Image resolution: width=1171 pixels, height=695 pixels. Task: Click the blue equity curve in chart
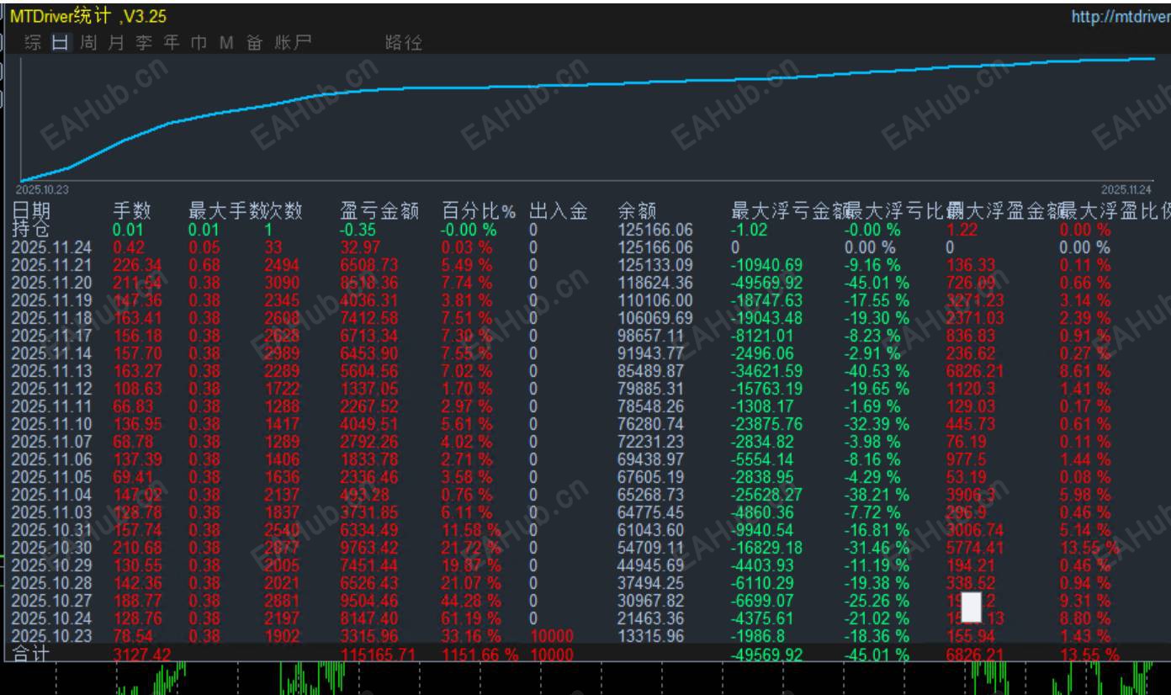pos(589,84)
